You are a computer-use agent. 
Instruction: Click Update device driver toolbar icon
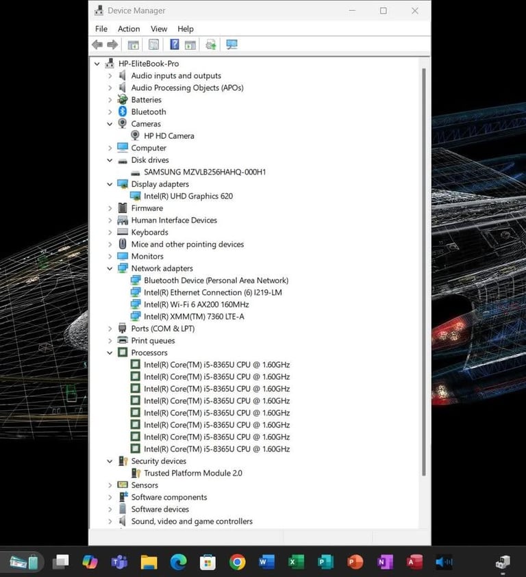pyautogui.click(x=211, y=45)
